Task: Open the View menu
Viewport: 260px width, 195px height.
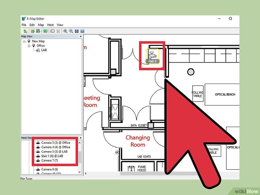Action: [60, 25]
